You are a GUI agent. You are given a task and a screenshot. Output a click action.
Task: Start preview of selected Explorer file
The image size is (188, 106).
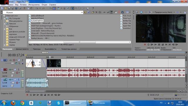click(x=105, y=12)
